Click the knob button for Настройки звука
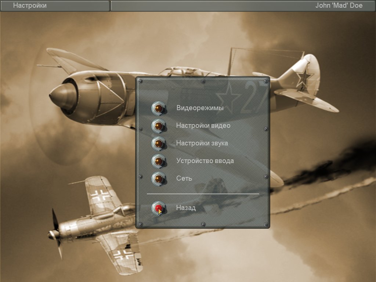Image resolution: width=376 pixels, height=282 pixels. pos(159,143)
